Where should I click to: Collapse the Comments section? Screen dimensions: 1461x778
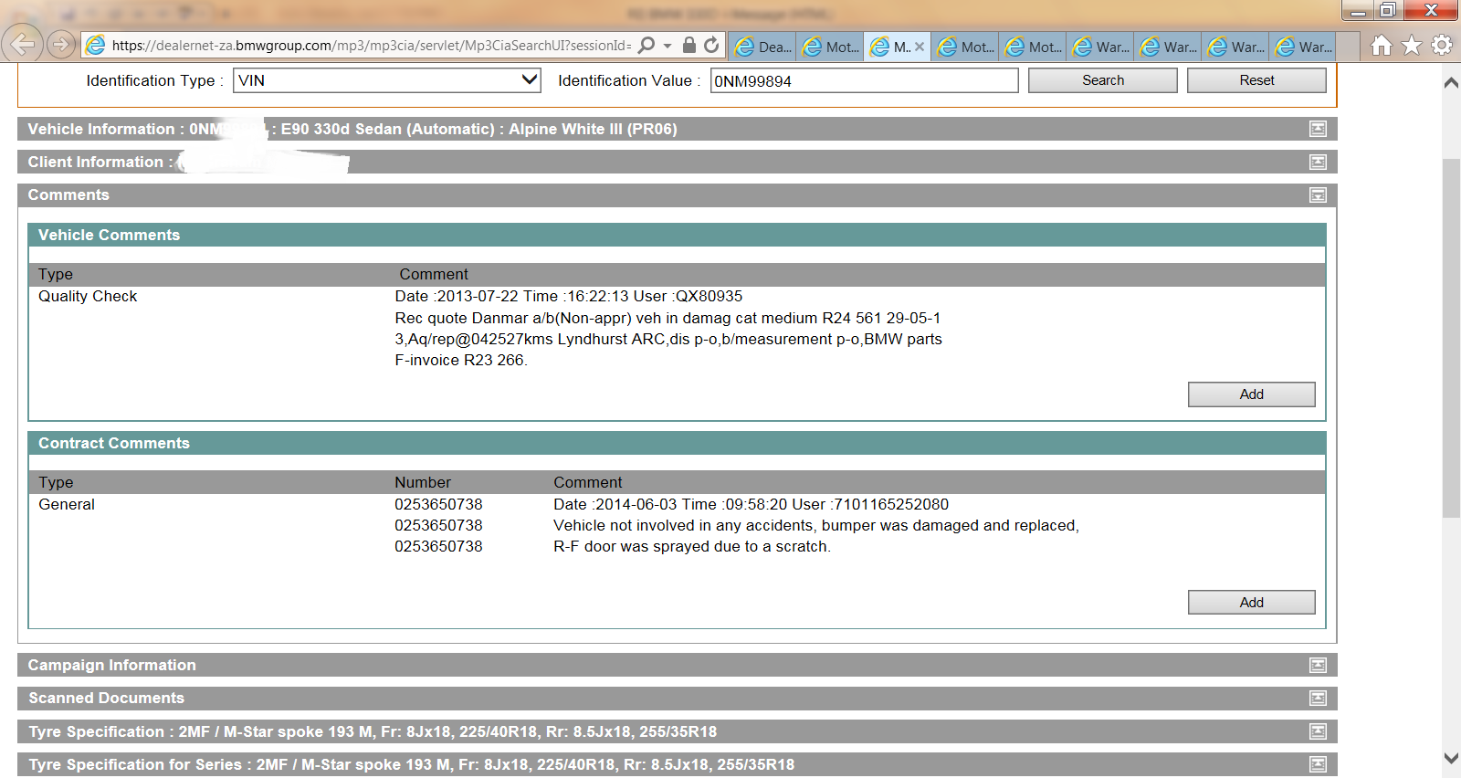1318,194
